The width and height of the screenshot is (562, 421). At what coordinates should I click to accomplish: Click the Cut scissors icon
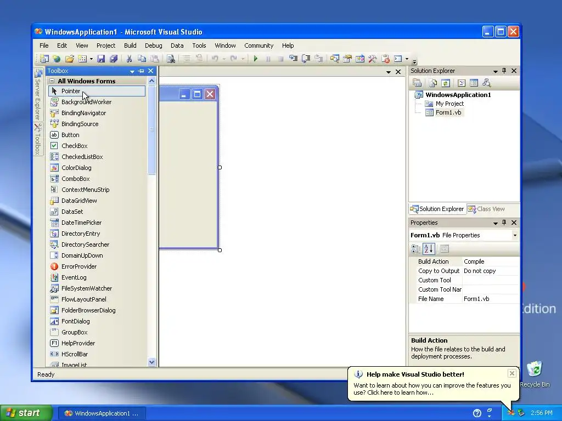point(130,58)
